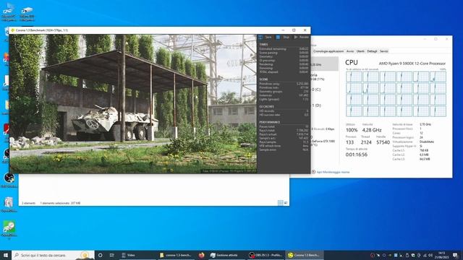Click the 100% CPU utilization value
463x260 pixels.
[352, 130]
